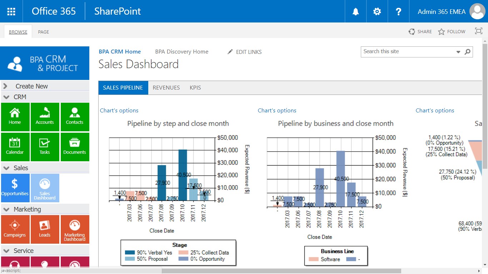The height and width of the screenshot is (274, 488).
Task: Click the Software legend swatch
Action: tap(314, 259)
